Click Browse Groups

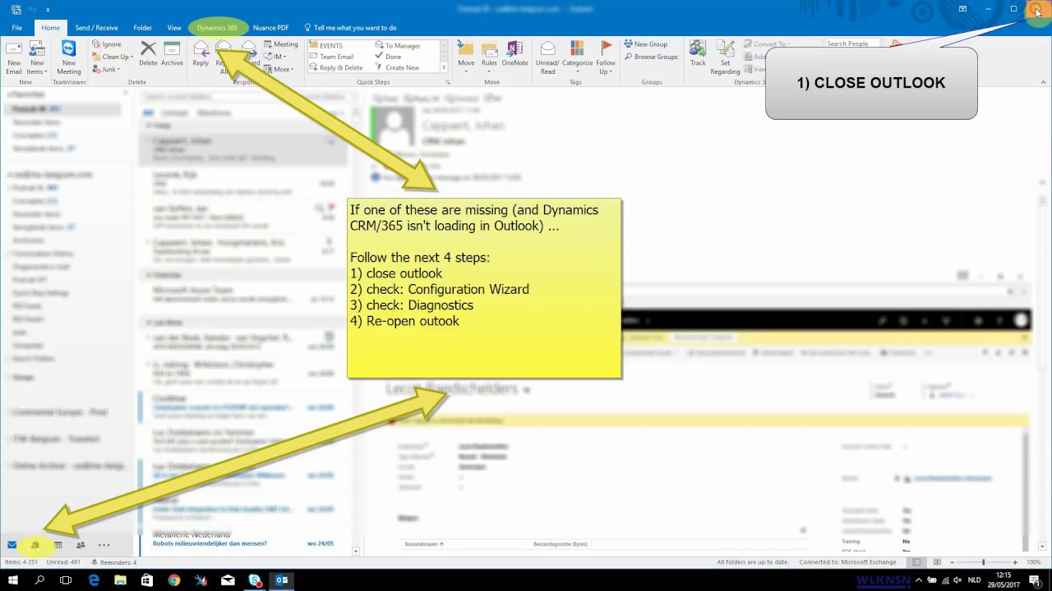point(650,57)
